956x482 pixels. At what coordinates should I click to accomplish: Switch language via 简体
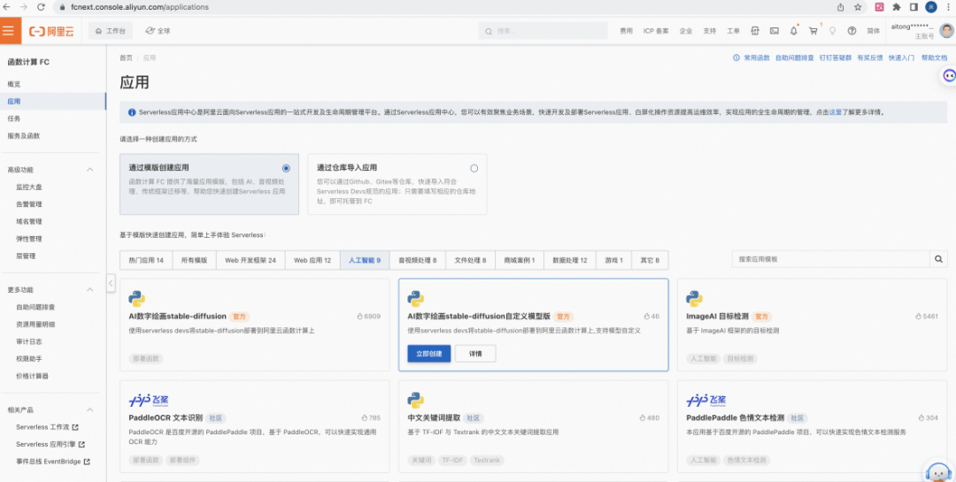pyautogui.click(x=874, y=31)
